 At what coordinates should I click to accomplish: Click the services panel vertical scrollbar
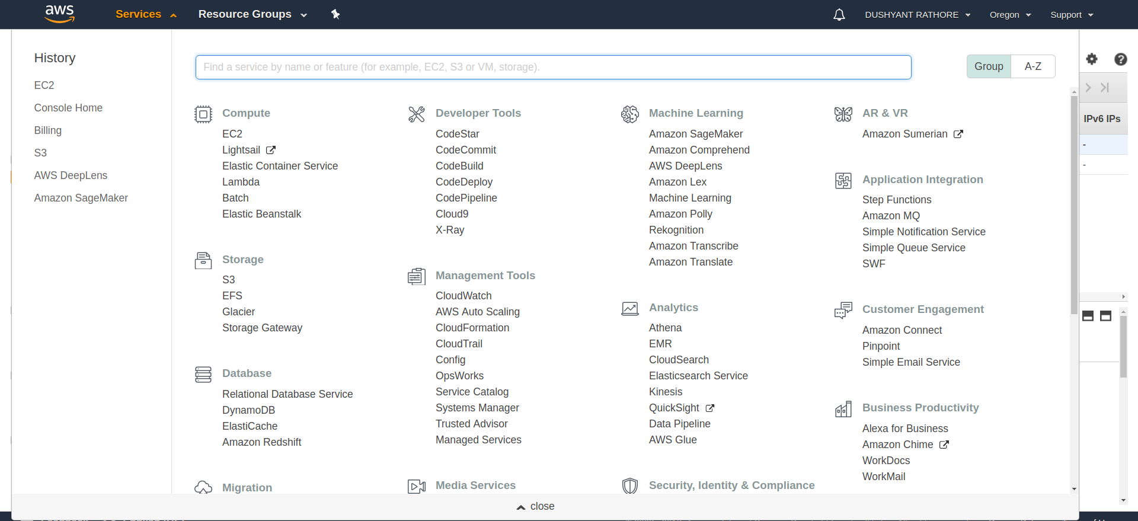pyautogui.click(x=1074, y=205)
